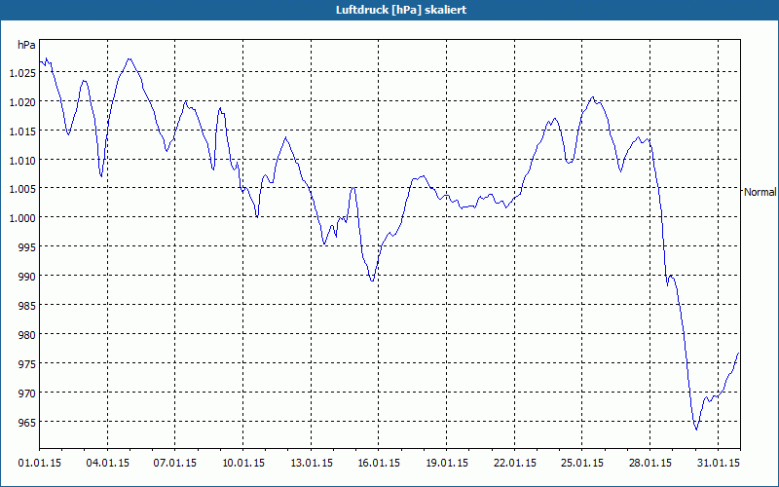The width and height of the screenshot is (779, 487).
Task: Select the date label 28.01.15
Action: point(649,463)
